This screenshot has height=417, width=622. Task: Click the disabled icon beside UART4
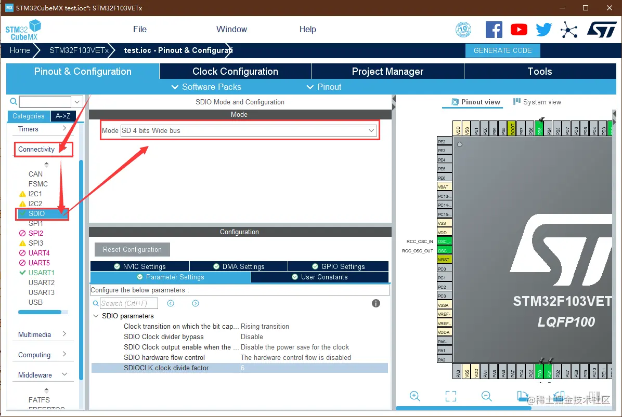click(x=22, y=253)
